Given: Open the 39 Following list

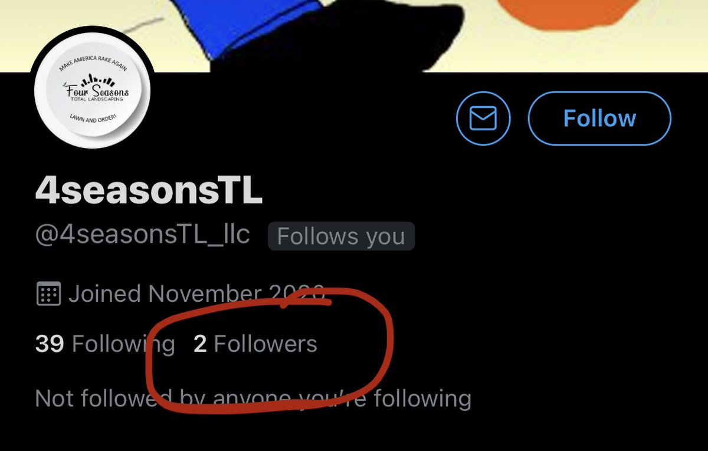Looking at the screenshot, I should pyautogui.click(x=105, y=344).
